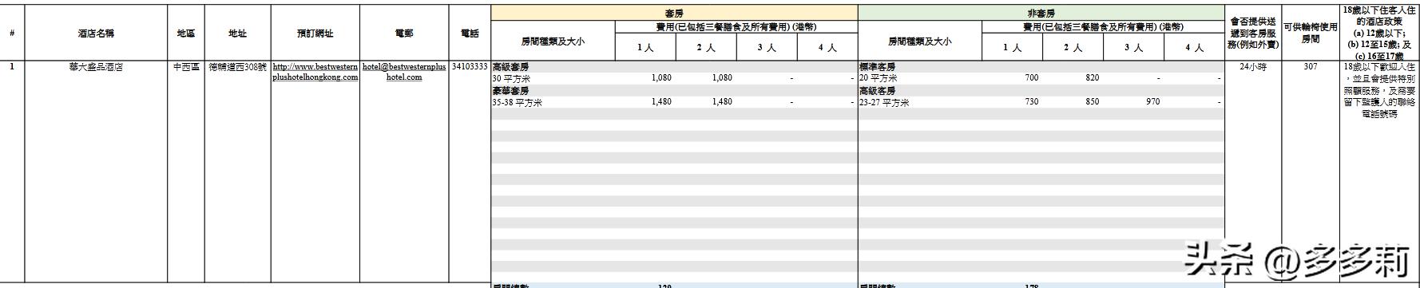Screen dimensions: 1420x288
Task: Click the row number 1 cell
Action: (x=12, y=67)
